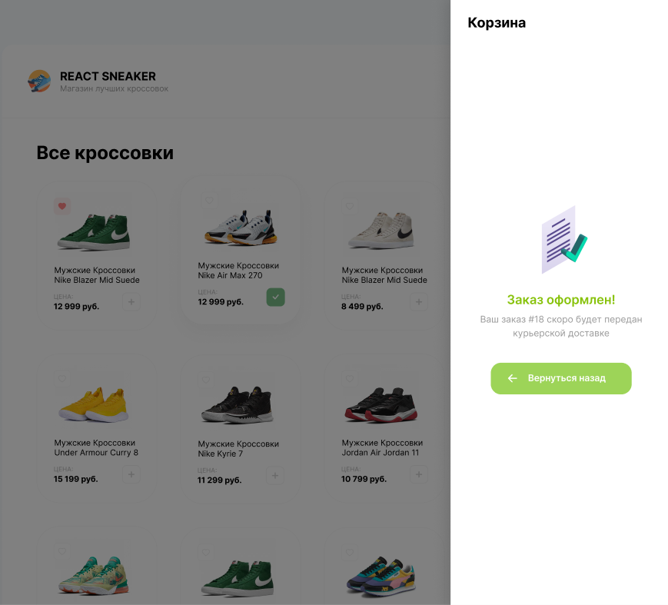668x605 pixels.
Task: Add the 8 499 руб. Nike Blazer Mid Suede to cart
Action: pyautogui.click(x=419, y=301)
